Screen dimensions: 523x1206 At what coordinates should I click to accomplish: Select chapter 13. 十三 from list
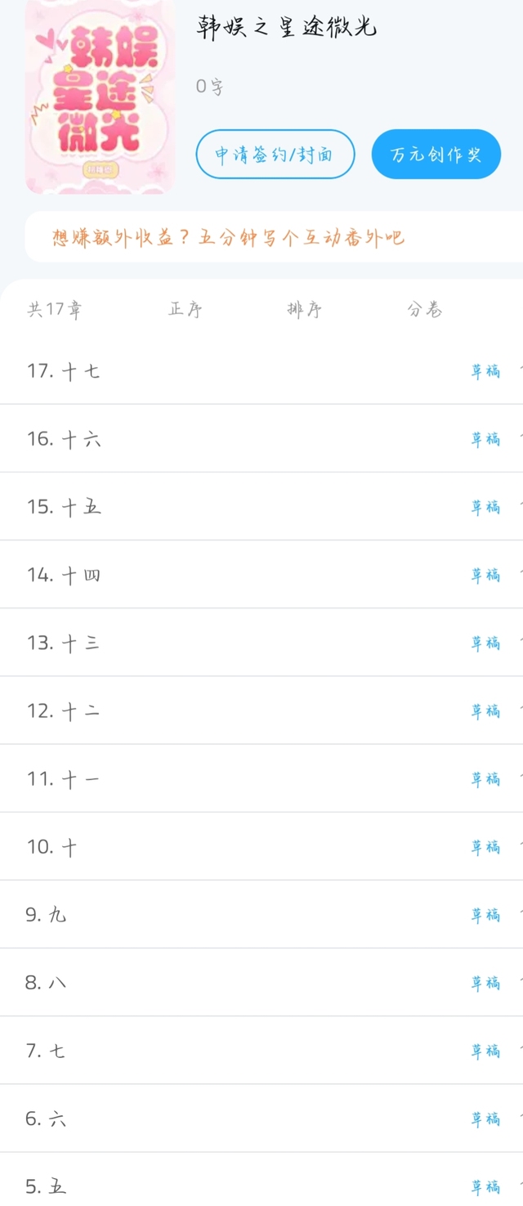point(64,643)
